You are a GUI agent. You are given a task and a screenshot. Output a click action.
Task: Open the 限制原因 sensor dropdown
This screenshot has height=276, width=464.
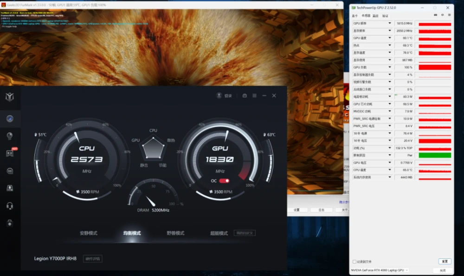tap(389, 155)
